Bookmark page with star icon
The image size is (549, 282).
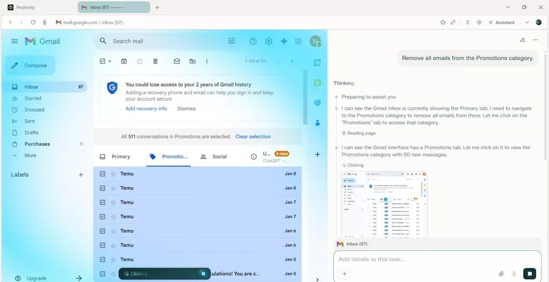(443, 22)
